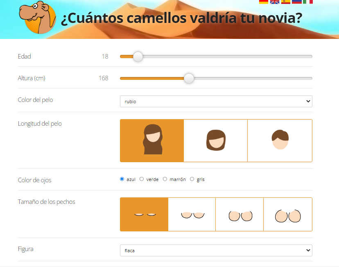
Task: Pick the short hair length image
Action: (280, 140)
